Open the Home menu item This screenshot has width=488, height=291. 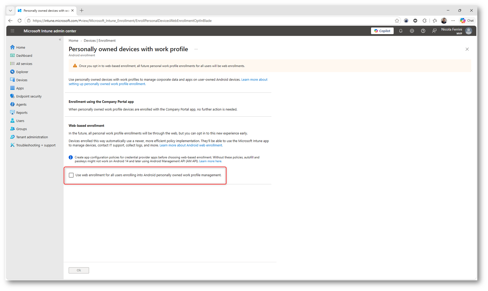(x=21, y=47)
